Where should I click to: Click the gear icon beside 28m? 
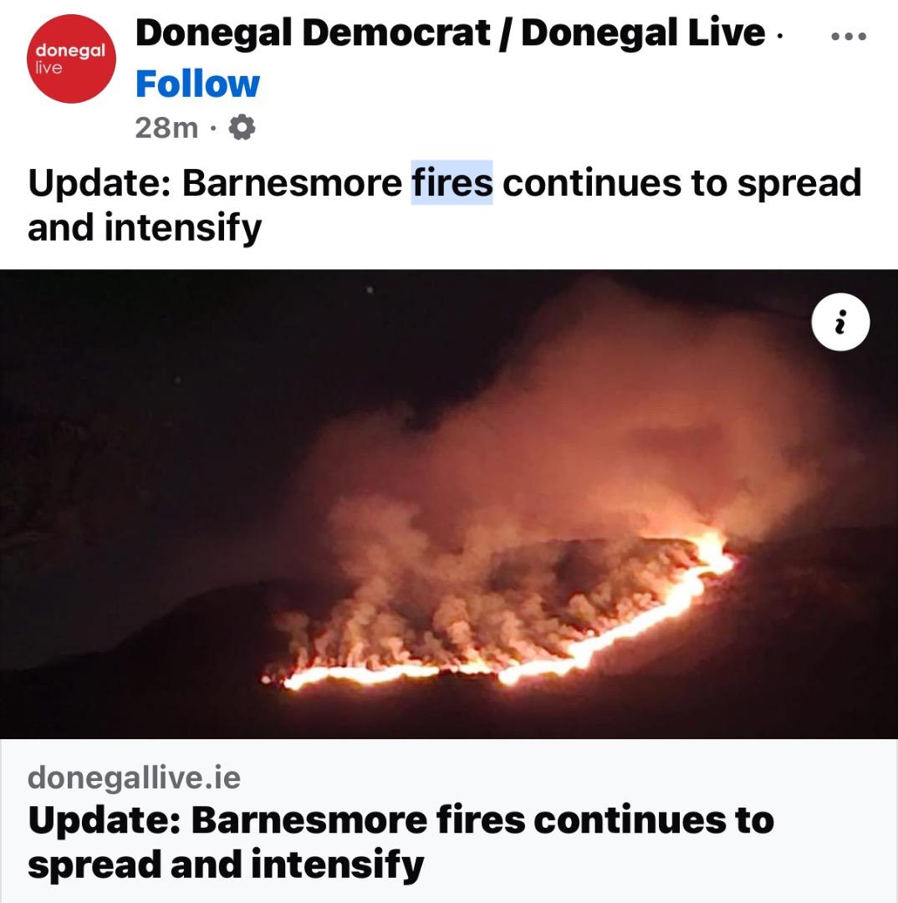click(242, 127)
